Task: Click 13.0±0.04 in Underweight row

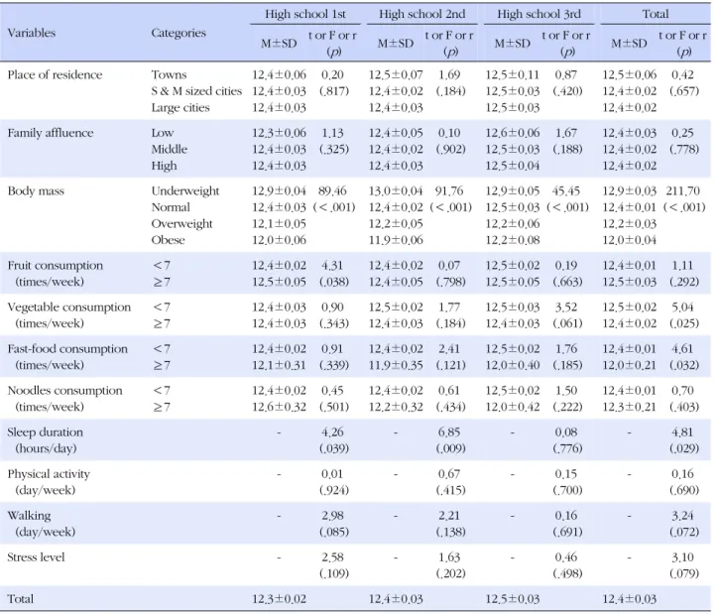Action: click(396, 191)
